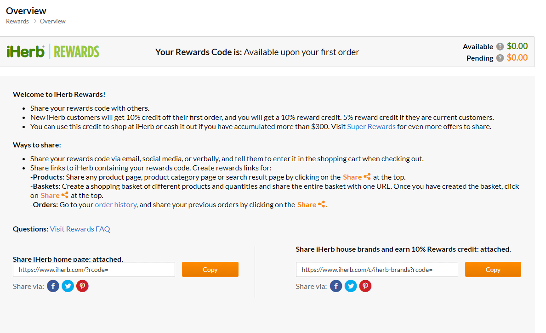Share home page link via Pinterest icon
The image size is (546, 333).
82,286
